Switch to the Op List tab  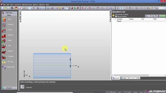116,78
